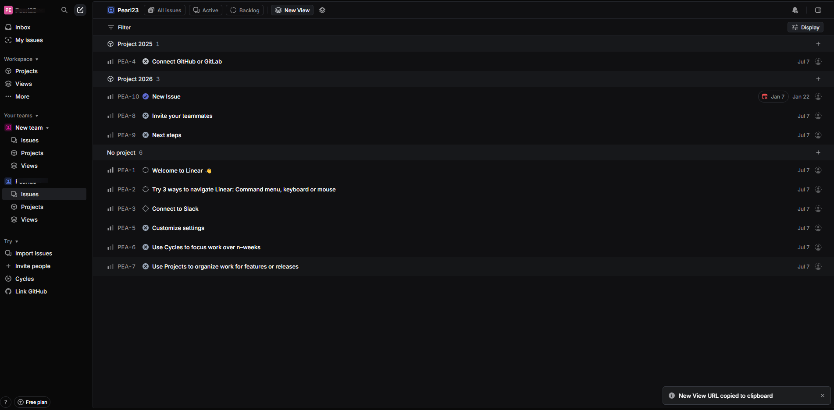The height and width of the screenshot is (410, 834).
Task: Switch to the Active tab
Action: pos(206,10)
